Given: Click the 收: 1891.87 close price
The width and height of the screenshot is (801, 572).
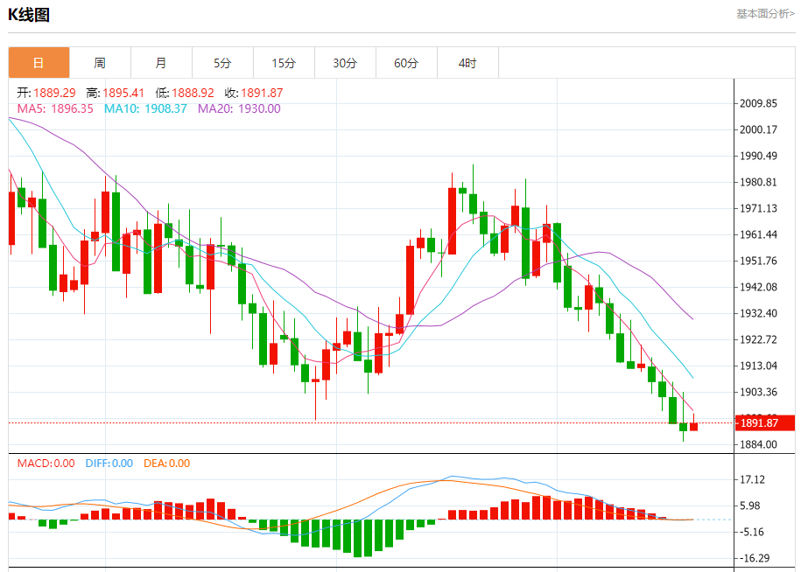Looking at the screenshot, I should pyautogui.click(x=254, y=93).
